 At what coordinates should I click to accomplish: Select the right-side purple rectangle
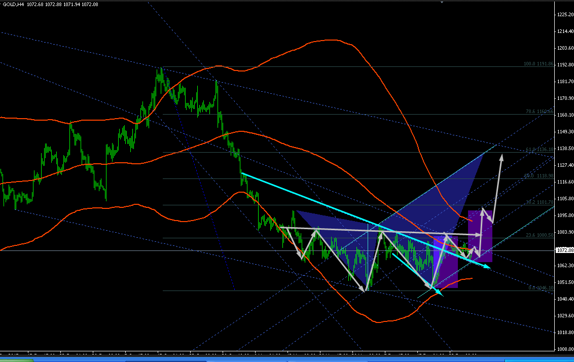[x=480, y=236]
